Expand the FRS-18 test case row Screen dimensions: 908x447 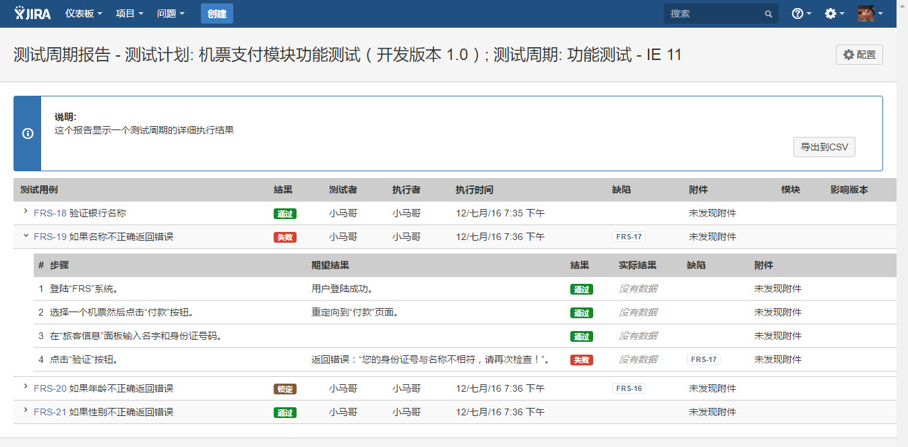pyautogui.click(x=25, y=212)
